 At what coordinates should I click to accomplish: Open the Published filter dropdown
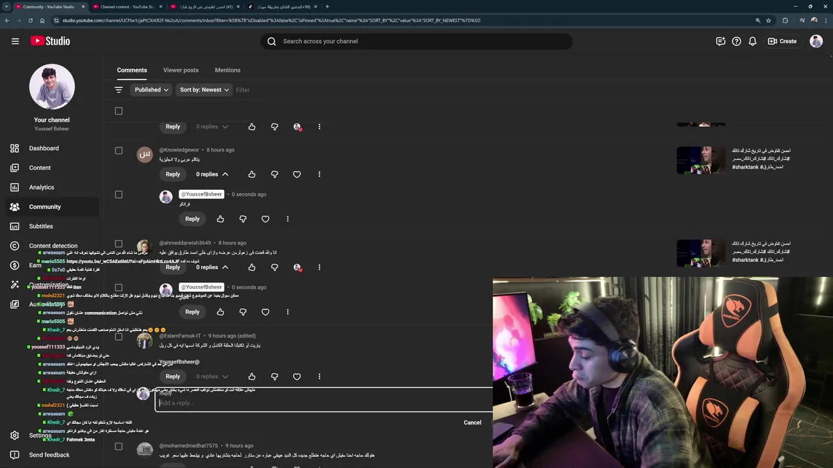(x=152, y=90)
